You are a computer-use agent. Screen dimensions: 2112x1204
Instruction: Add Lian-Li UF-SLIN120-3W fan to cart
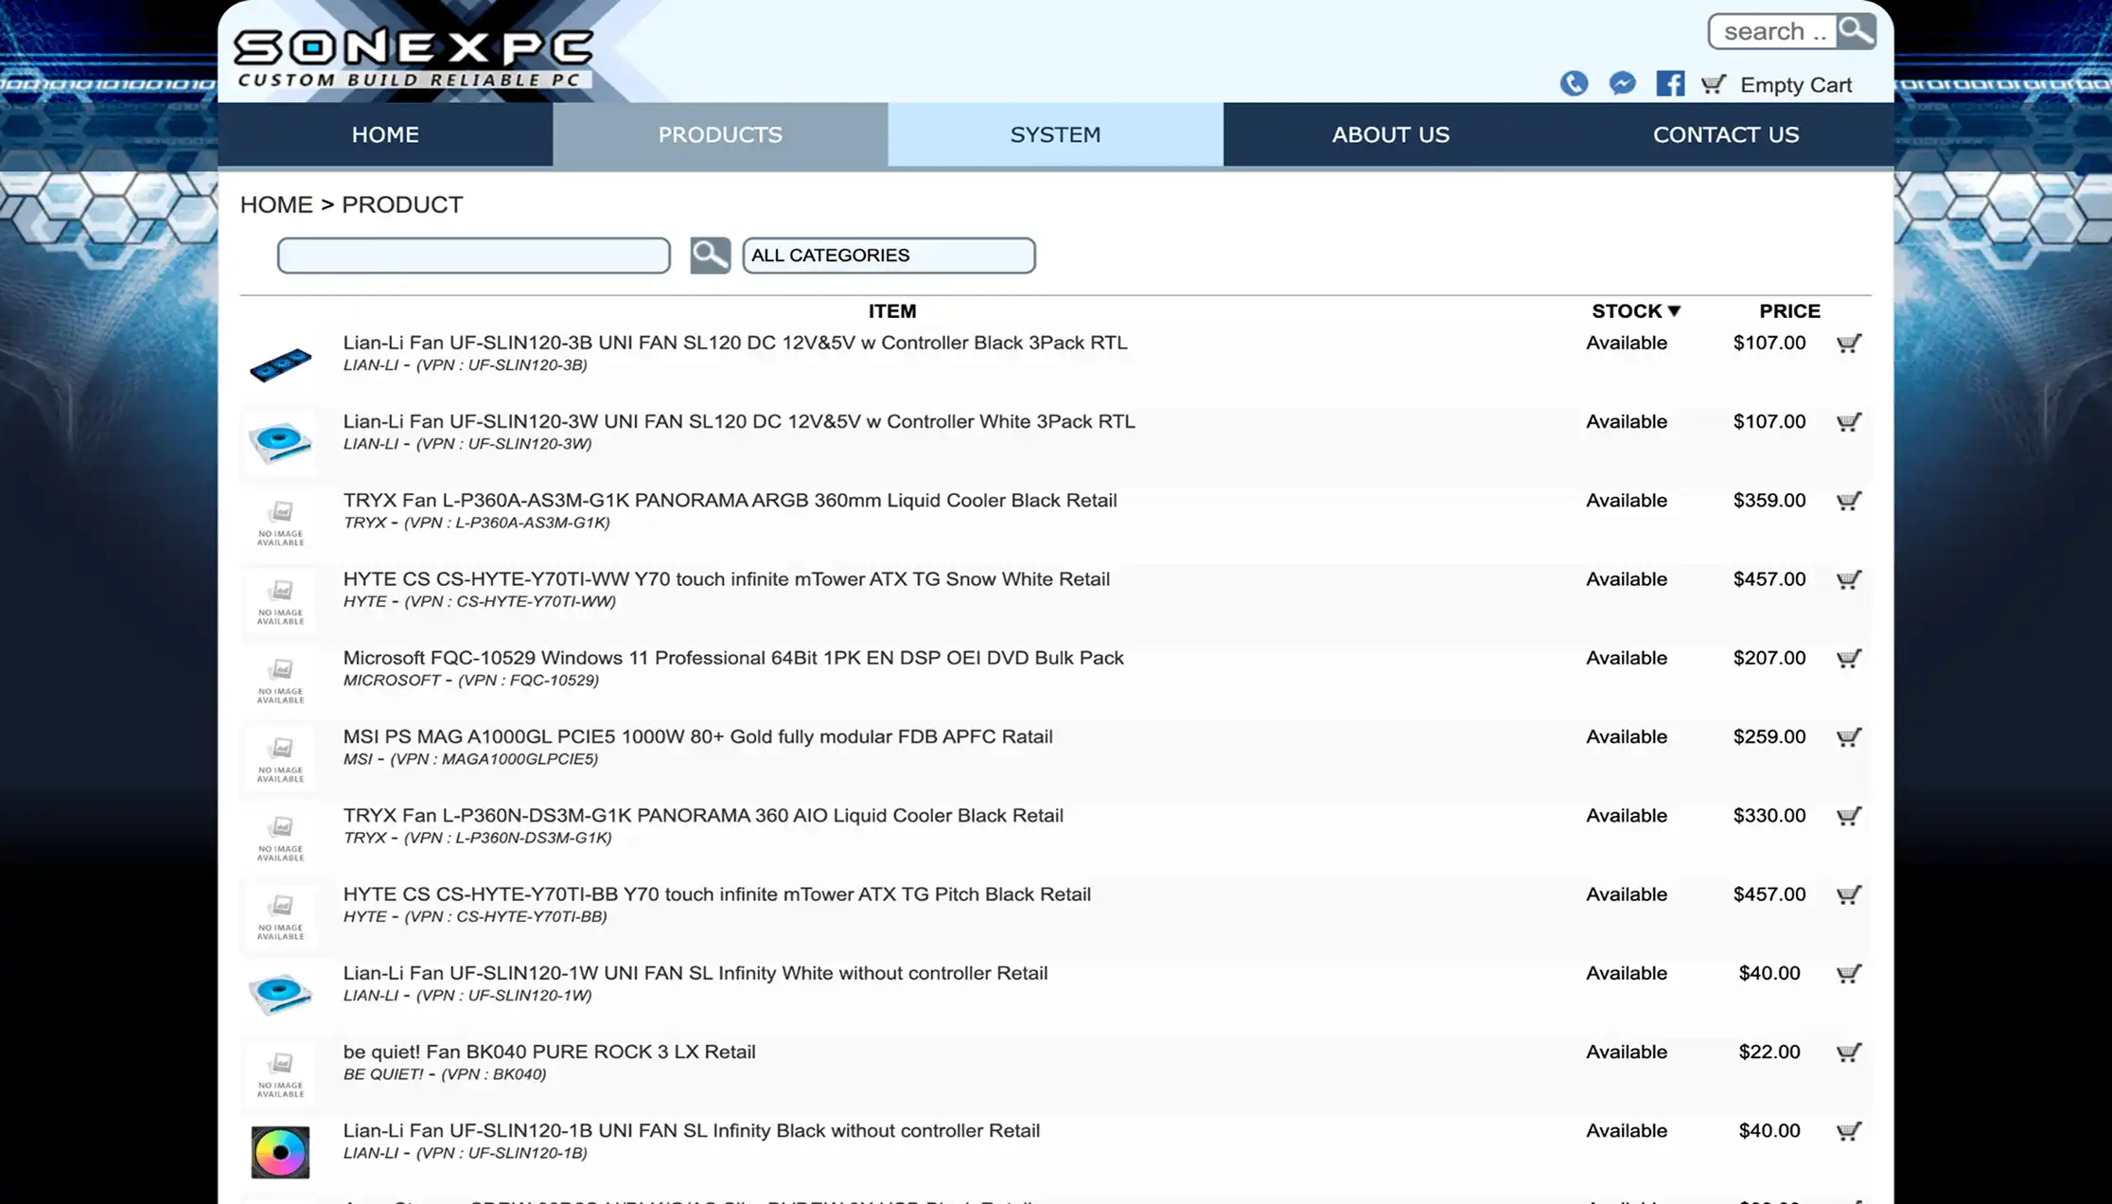pos(1849,422)
